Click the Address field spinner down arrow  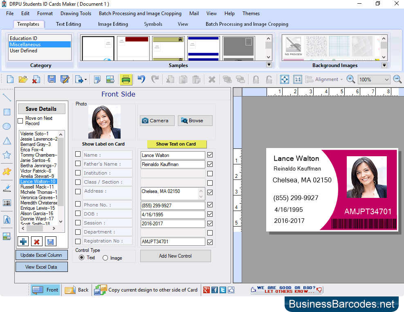point(201,197)
